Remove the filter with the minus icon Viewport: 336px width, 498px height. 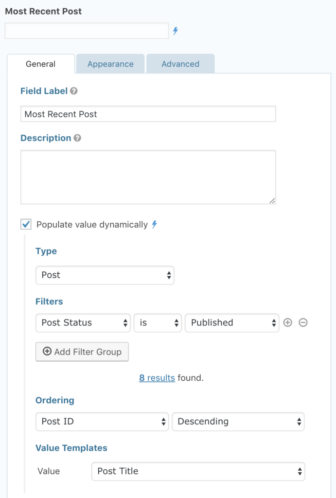click(x=303, y=322)
